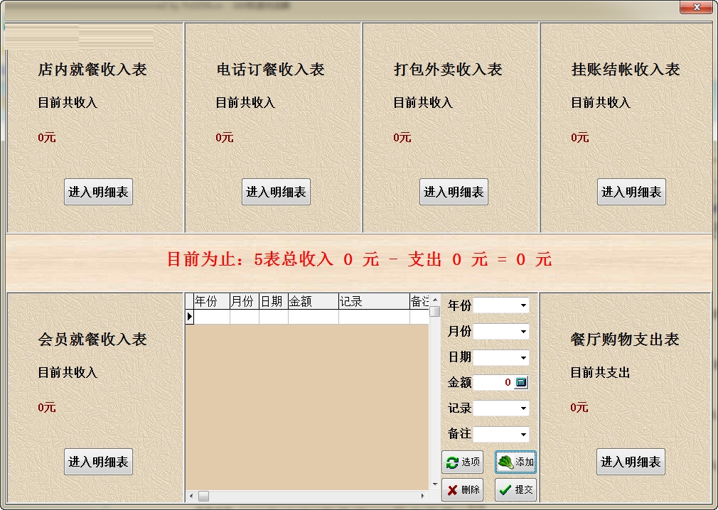
Task: Select the current row indicator arrow in the grid
Action: pyautogui.click(x=190, y=317)
